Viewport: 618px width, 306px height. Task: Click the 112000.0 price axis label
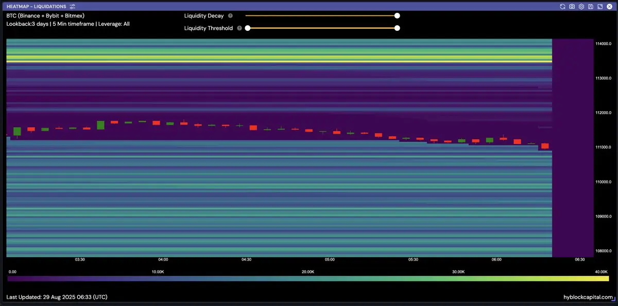604,113
